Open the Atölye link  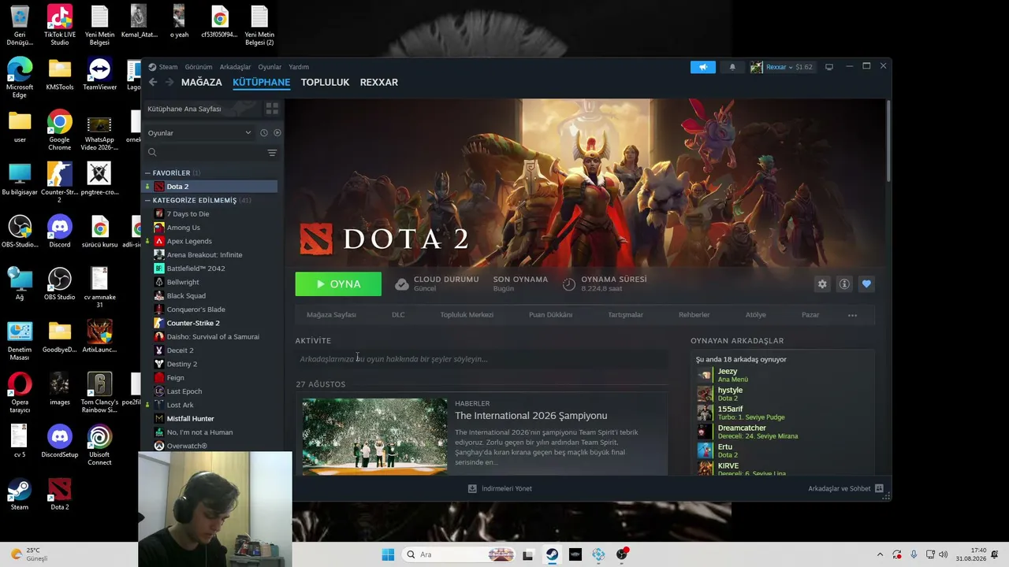click(756, 315)
